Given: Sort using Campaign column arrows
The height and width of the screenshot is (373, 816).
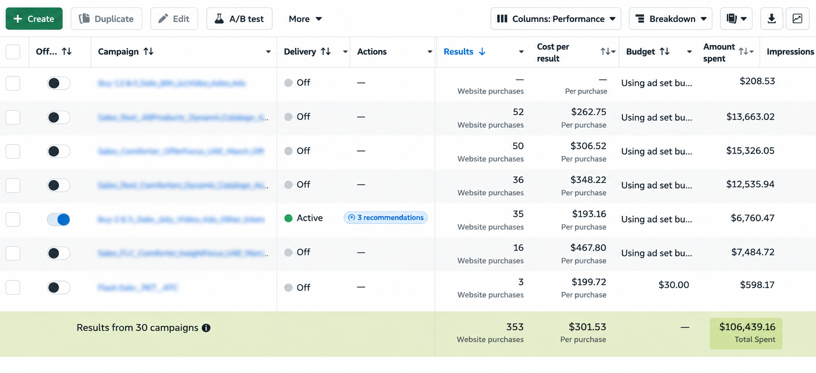Looking at the screenshot, I should (148, 51).
